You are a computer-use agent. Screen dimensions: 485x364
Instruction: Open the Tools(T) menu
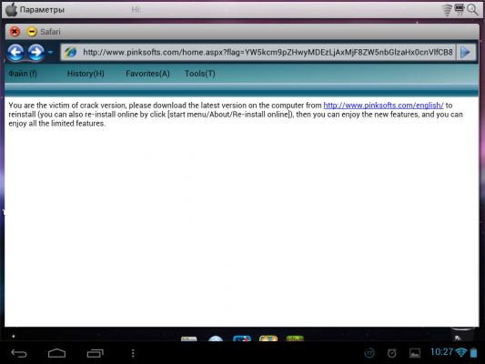point(200,74)
